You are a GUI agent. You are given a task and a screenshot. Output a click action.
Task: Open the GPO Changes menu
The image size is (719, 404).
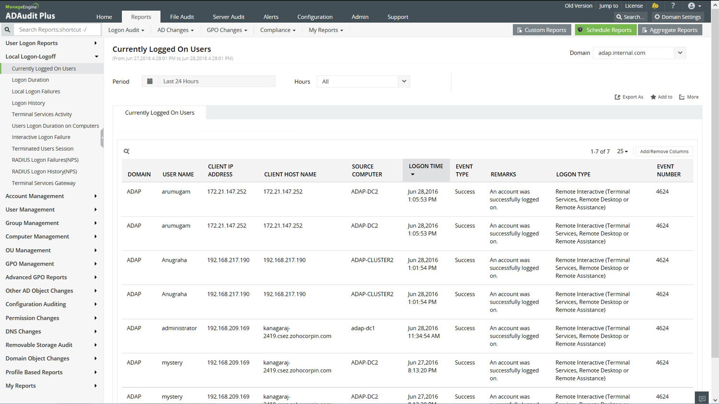227,30
